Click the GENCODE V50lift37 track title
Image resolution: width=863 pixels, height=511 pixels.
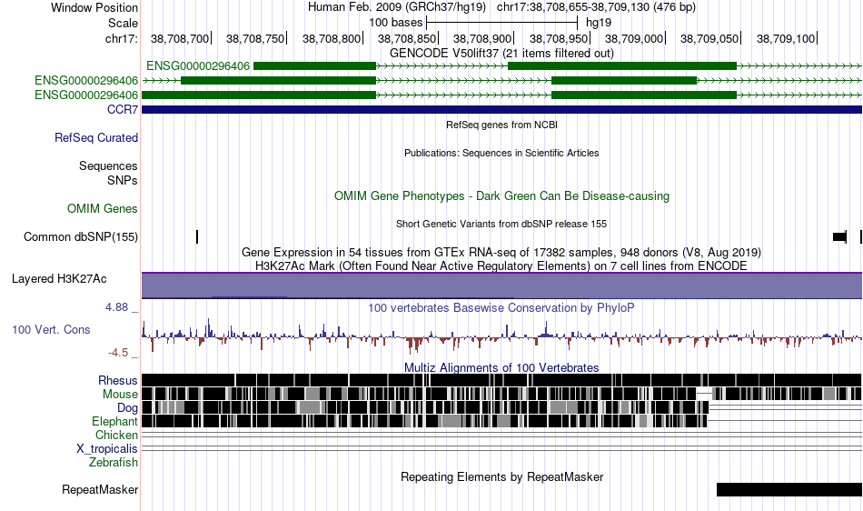pyautogui.click(x=501, y=53)
